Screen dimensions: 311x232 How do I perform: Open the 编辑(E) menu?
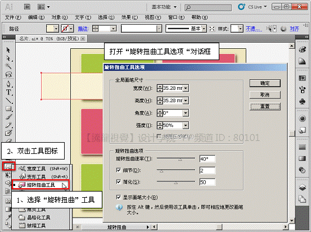37,17
